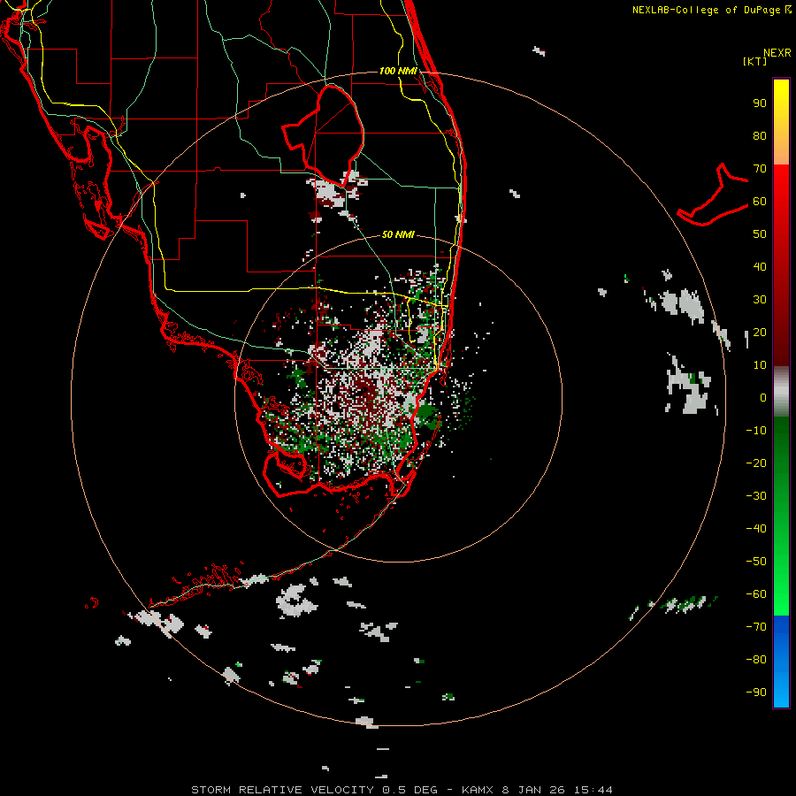Image resolution: width=796 pixels, height=796 pixels.
Task: Click the 50 knot scale label
Action: 760,234
